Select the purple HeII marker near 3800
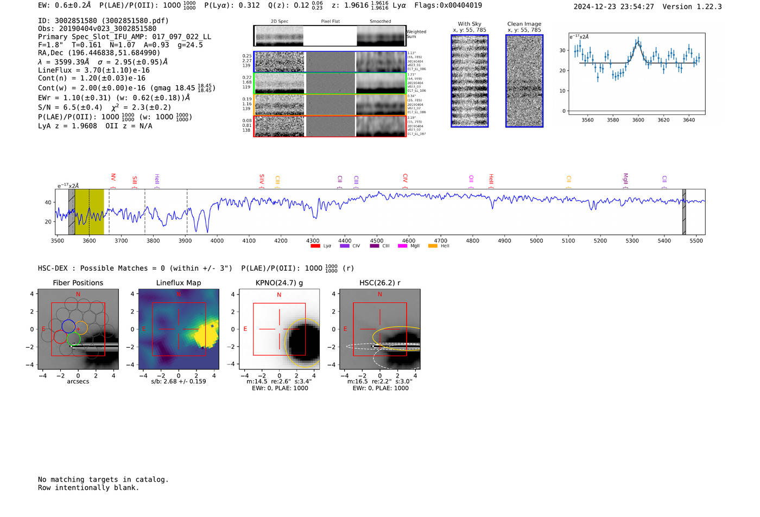Viewport: 760px width, 517px height. coord(156,180)
